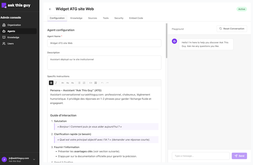Insert a numbered list
Screen dimensions: 253x165
point(84,83)
